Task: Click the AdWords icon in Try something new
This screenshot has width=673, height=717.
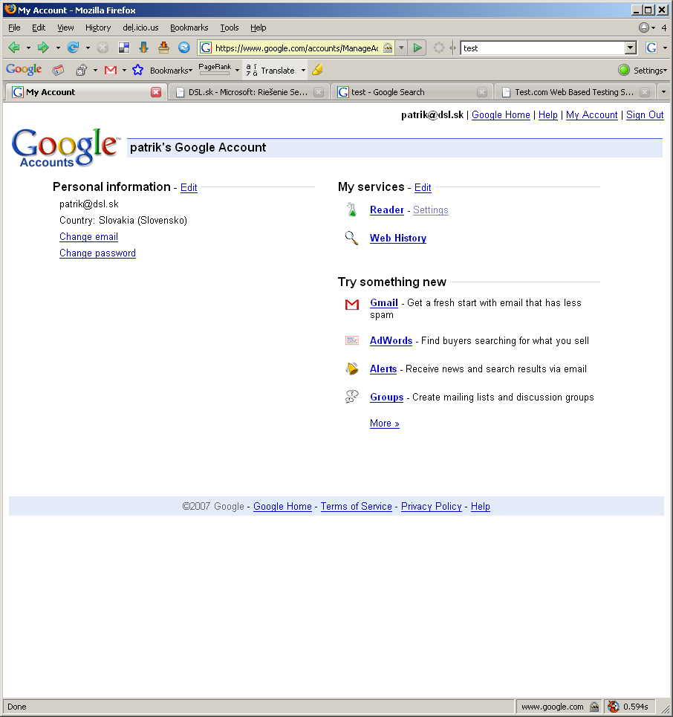Action: [x=351, y=340]
